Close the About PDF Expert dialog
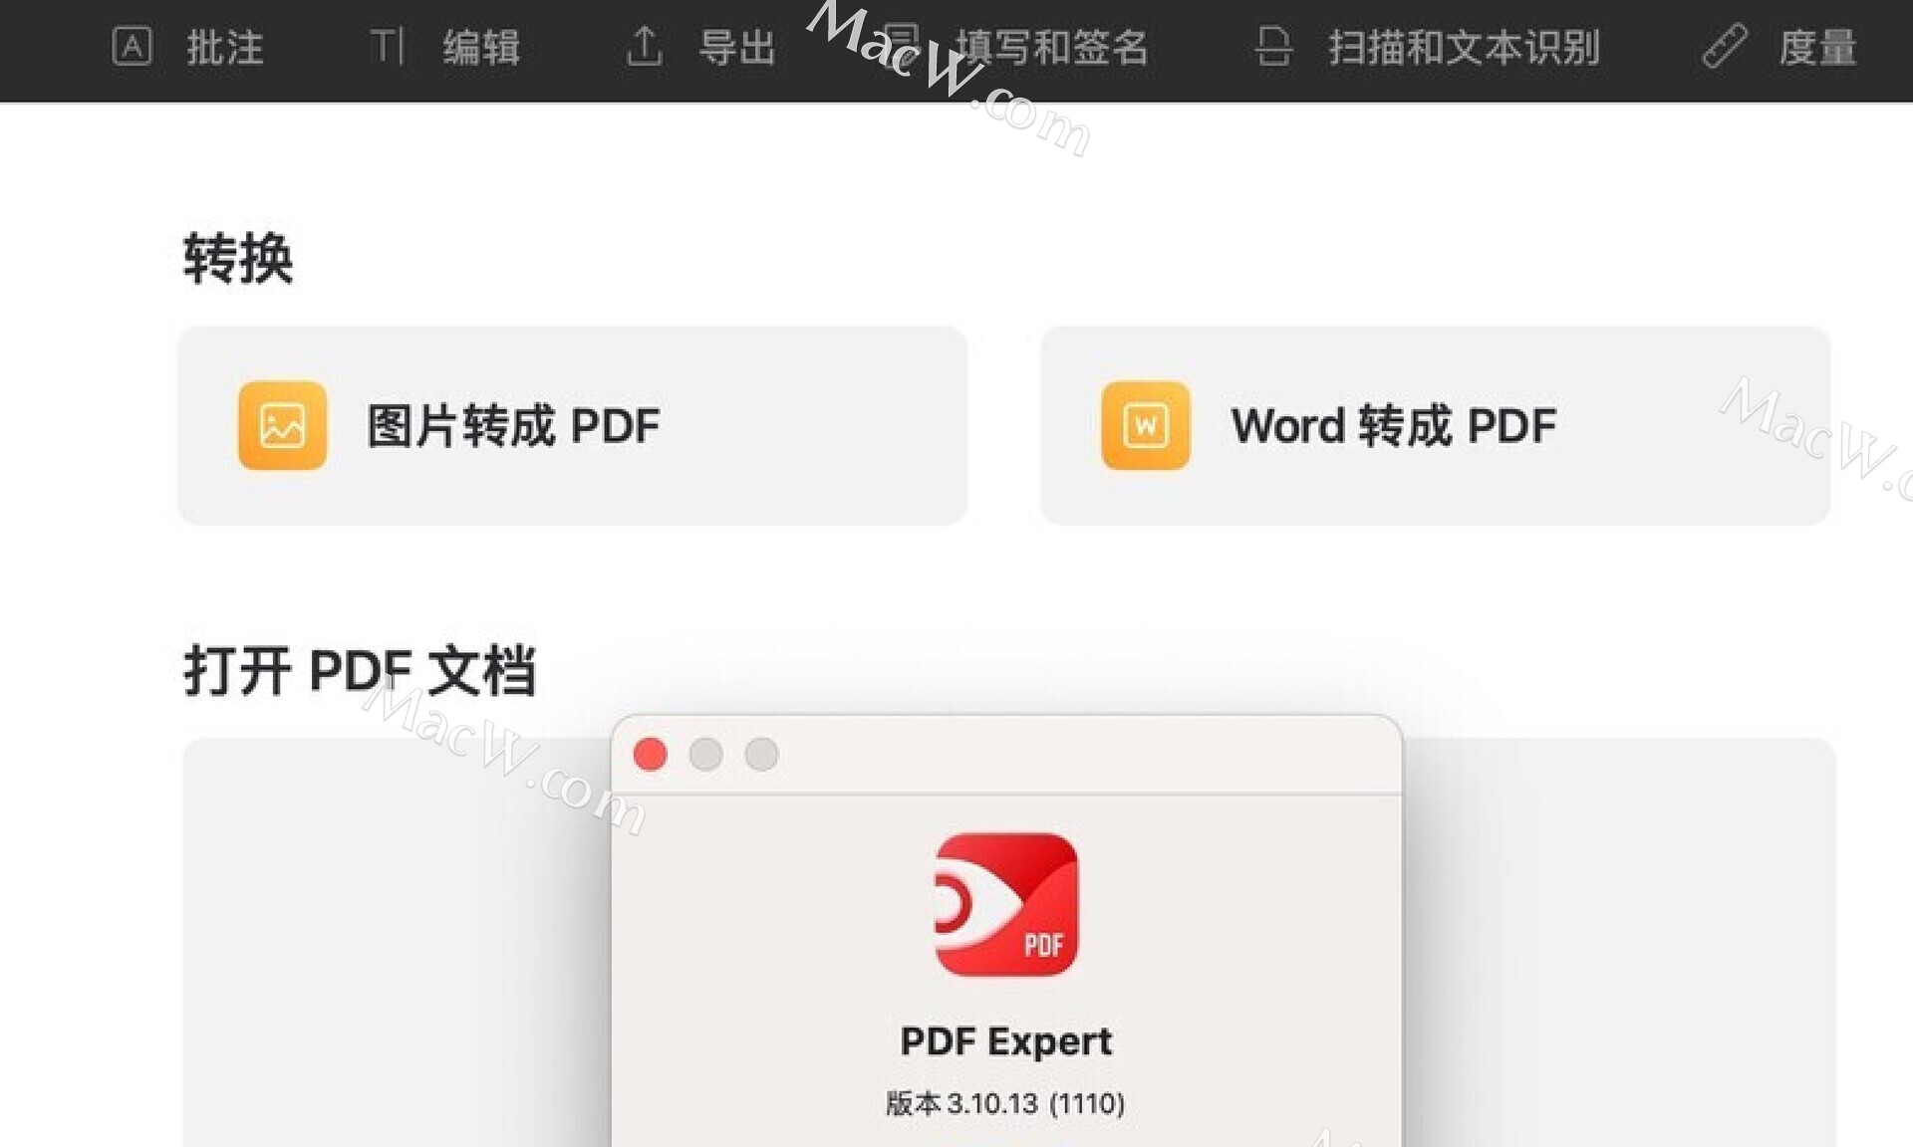 [x=650, y=755]
